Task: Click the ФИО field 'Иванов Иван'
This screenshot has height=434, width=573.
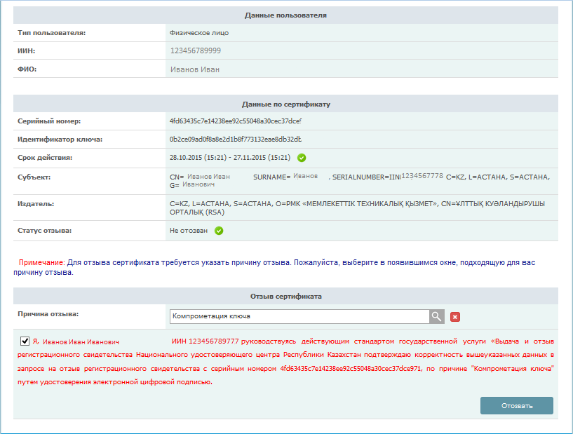Action: coord(195,69)
